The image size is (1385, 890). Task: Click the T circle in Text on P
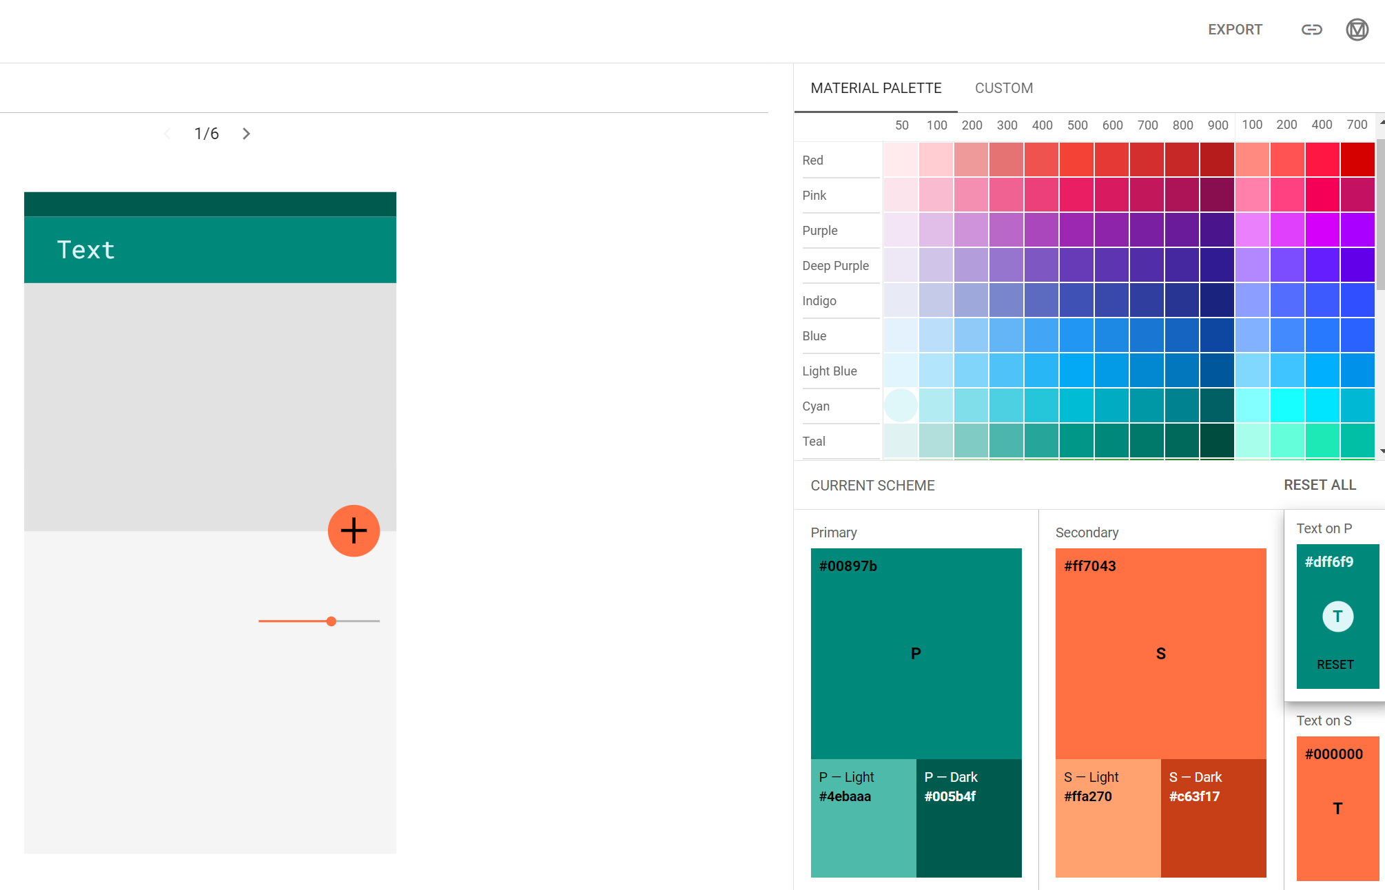click(1337, 617)
